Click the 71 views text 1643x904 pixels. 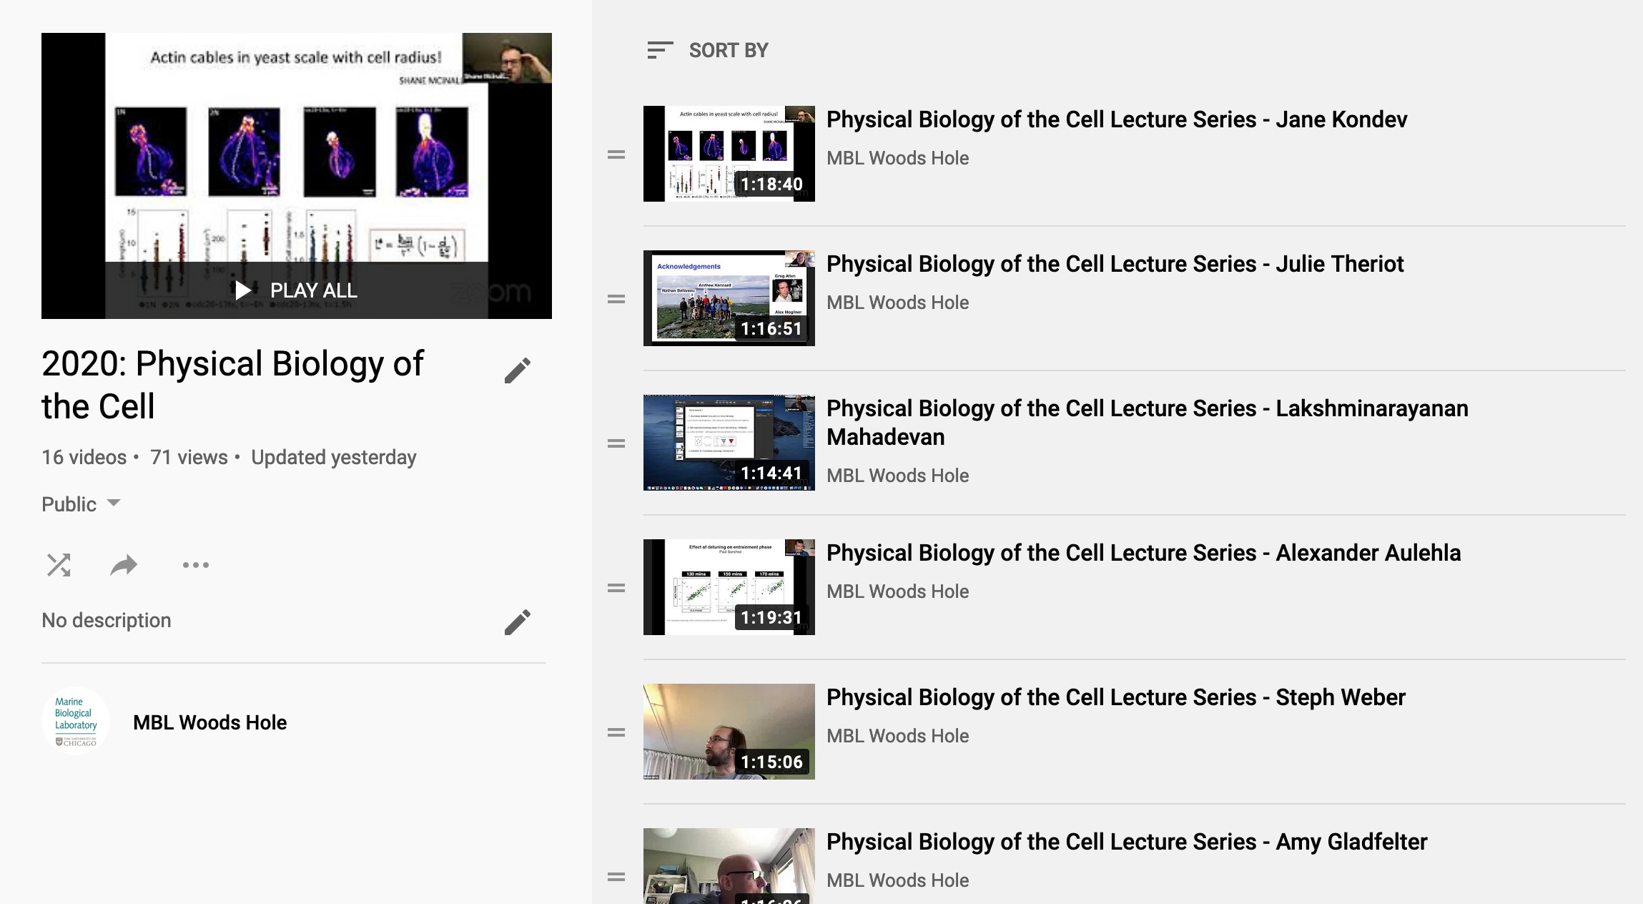pyautogui.click(x=189, y=458)
